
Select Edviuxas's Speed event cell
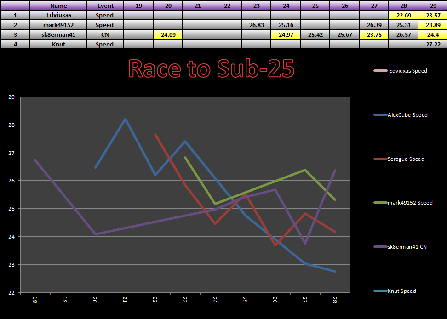[x=105, y=15]
